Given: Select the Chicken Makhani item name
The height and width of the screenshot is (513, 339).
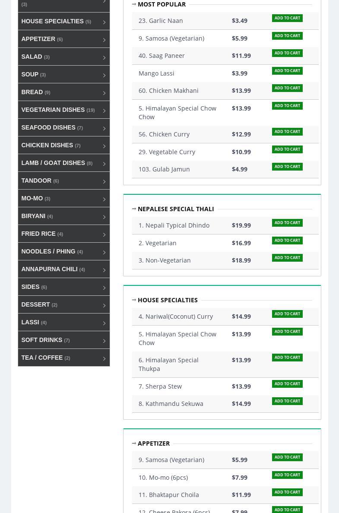Looking at the screenshot, I should point(168,91).
